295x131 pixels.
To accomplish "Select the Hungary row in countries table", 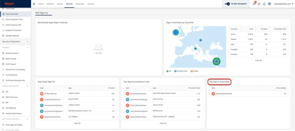I will (x=258, y=49).
